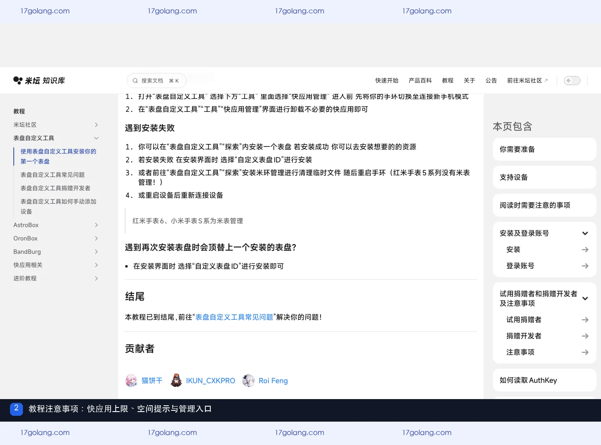Click arrow icon next to 注意事项
This screenshot has width=601, height=445.
[585, 352]
